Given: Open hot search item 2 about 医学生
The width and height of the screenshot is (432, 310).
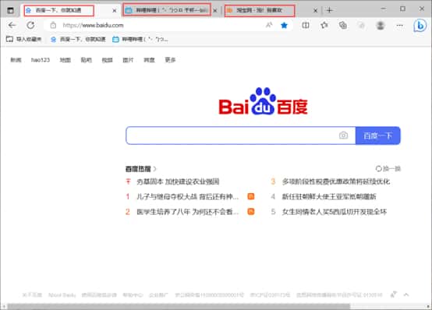Looking at the screenshot, I should click(187, 211).
